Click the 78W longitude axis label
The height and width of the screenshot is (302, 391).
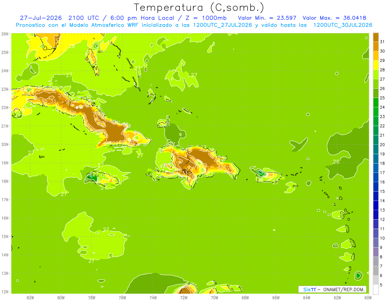click(x=92, y=297)
